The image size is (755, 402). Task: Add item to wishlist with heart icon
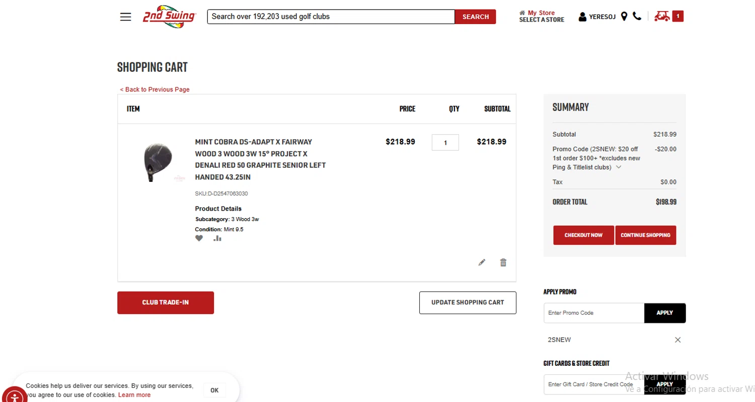pyautogui.click(x=199, y=238)
